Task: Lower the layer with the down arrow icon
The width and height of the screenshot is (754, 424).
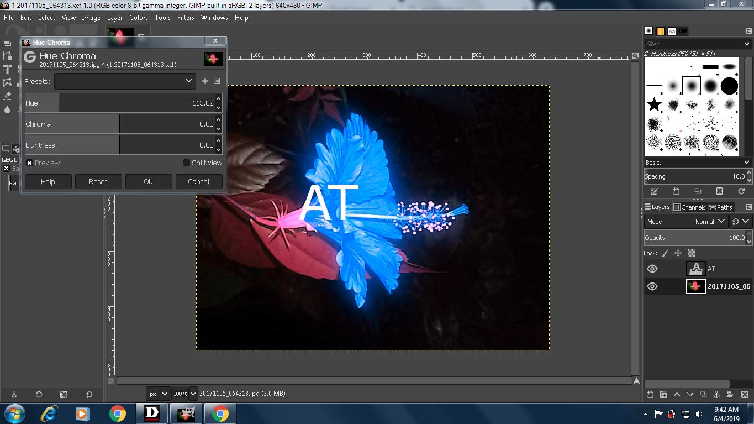Action: pyautogui.click(x=690, y=395)
